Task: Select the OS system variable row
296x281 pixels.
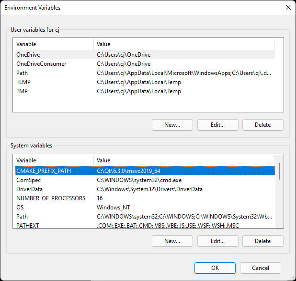Action: coord(145,207)
